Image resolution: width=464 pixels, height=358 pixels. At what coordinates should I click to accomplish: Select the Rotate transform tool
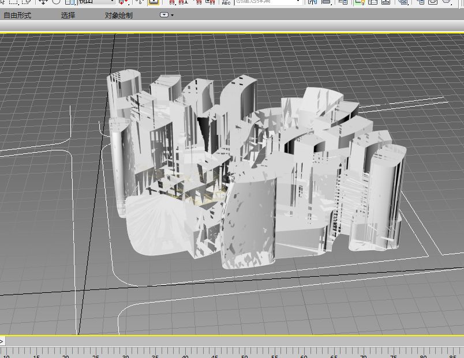pyautogui.click(x=56, y=2)
